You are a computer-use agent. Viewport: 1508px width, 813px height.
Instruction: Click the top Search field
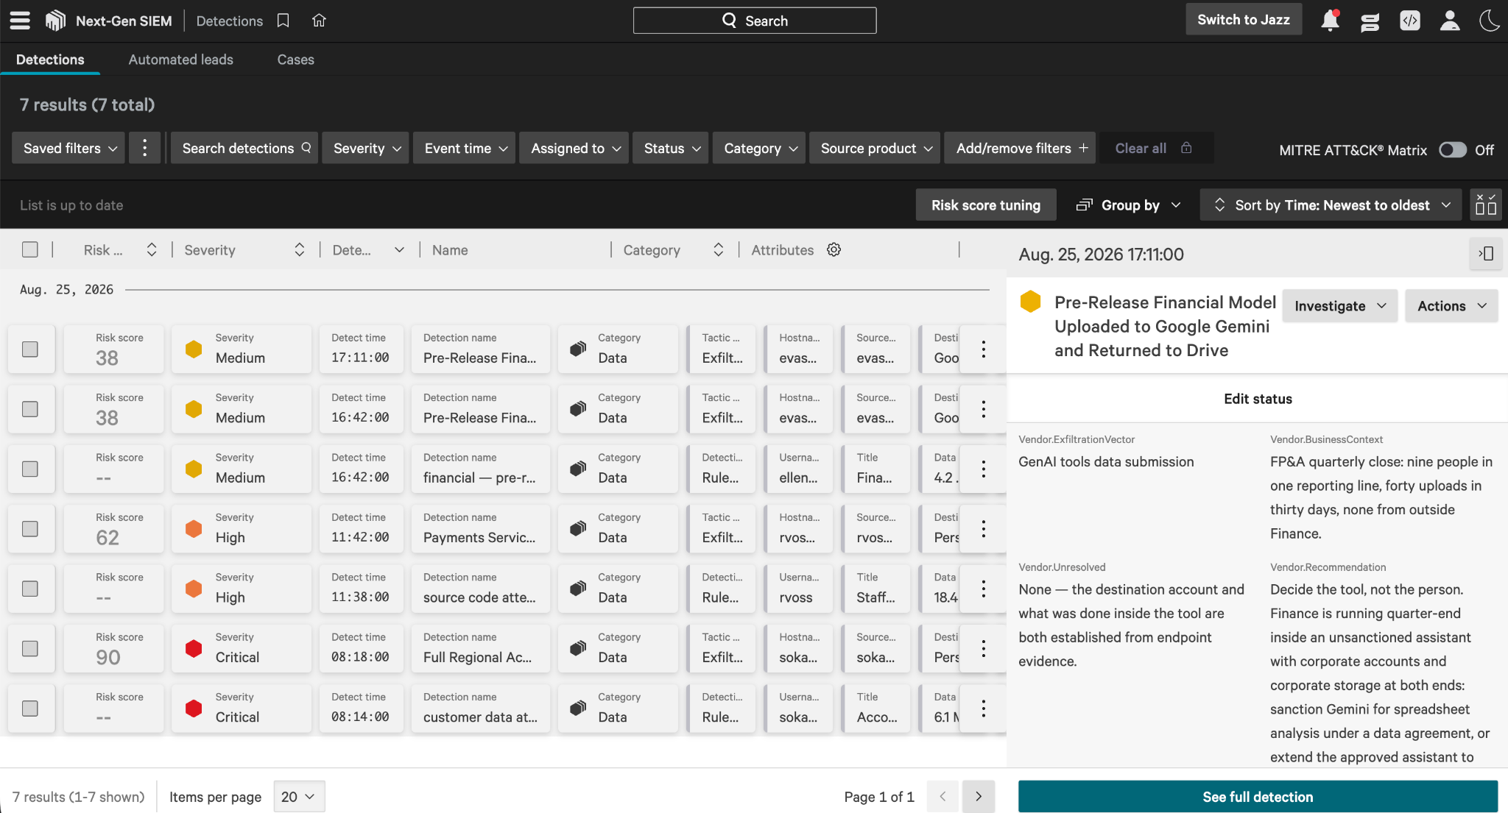coord(755,21)
